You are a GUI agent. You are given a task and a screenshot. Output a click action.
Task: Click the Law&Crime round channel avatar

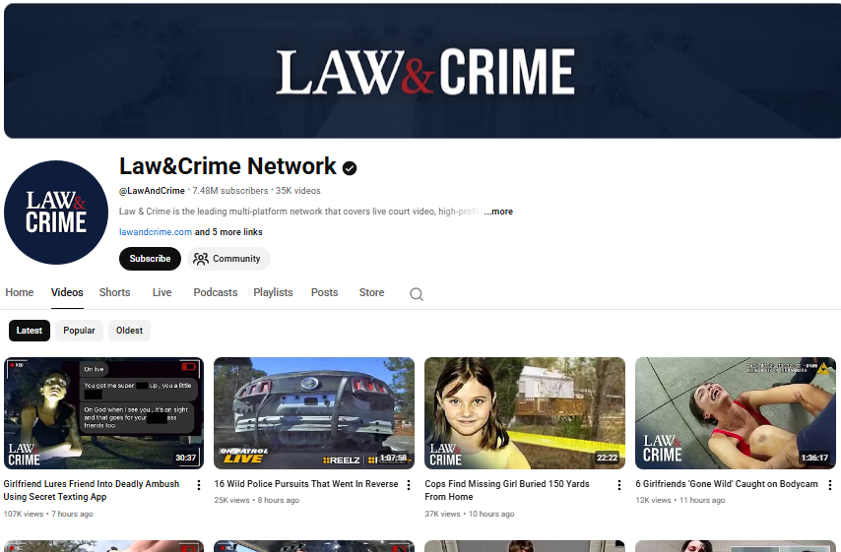(56, 213)
